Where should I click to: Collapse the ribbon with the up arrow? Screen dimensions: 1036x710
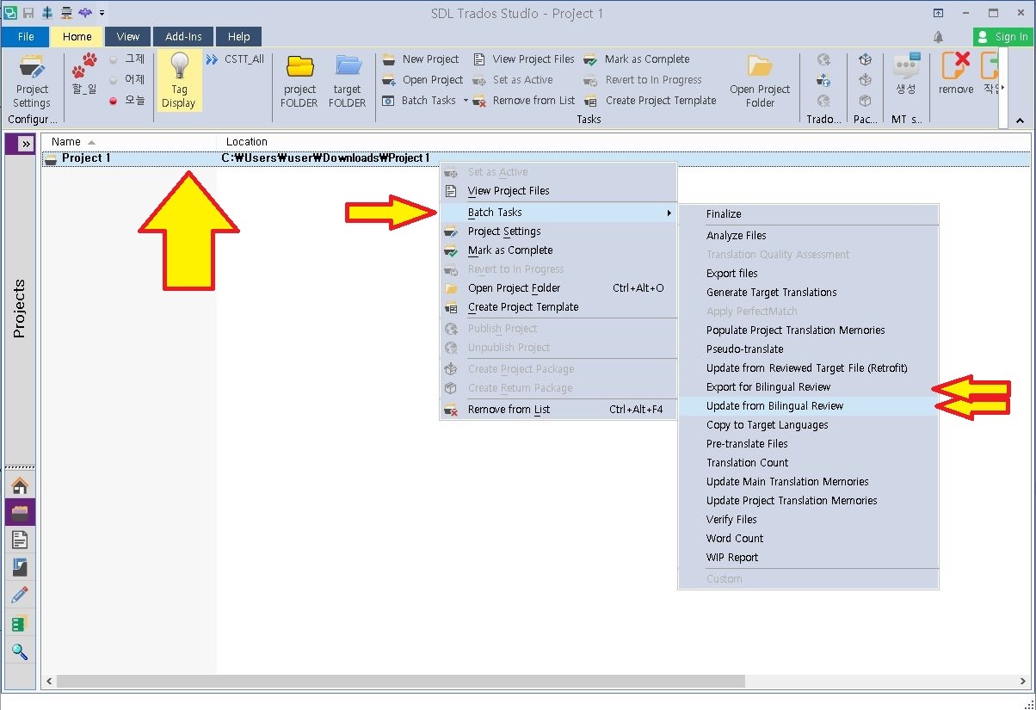(x=1021, y=120)
